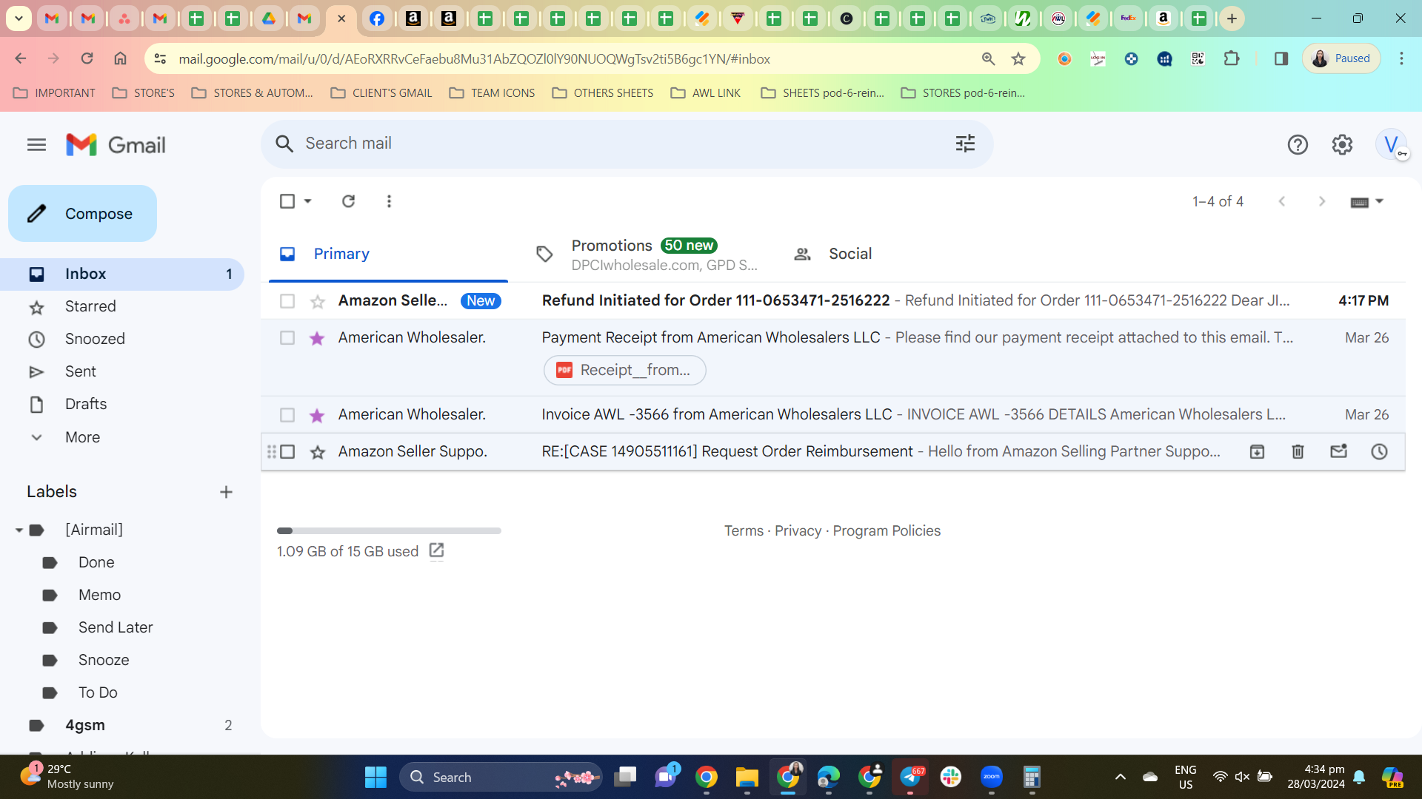Viewport: 1422px width, 799px height.
Task: Open the AWL LINK bookmarks folder
Action: click(706, 93)
